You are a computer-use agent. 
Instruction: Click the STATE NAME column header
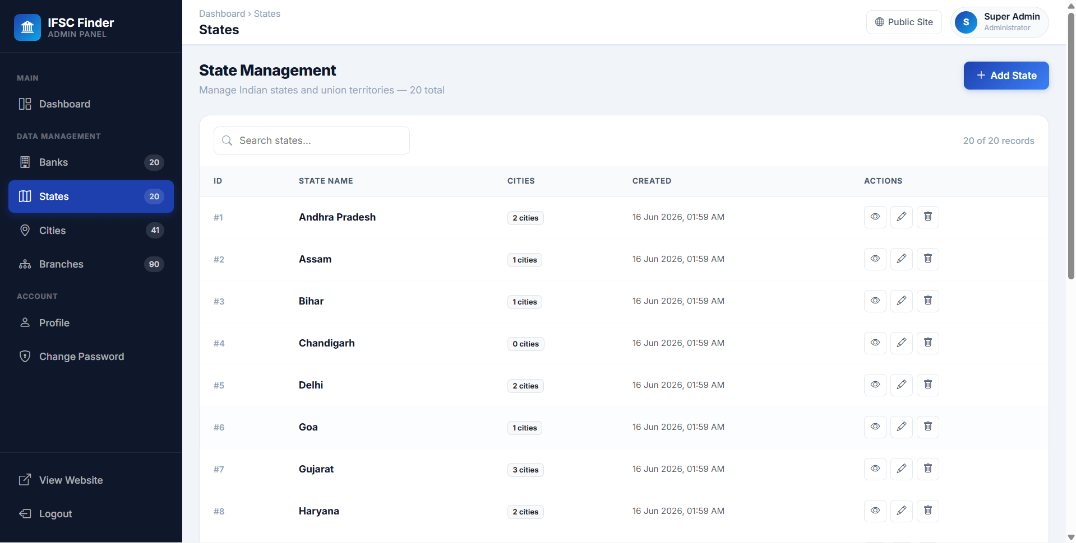[x=326, y=181]
